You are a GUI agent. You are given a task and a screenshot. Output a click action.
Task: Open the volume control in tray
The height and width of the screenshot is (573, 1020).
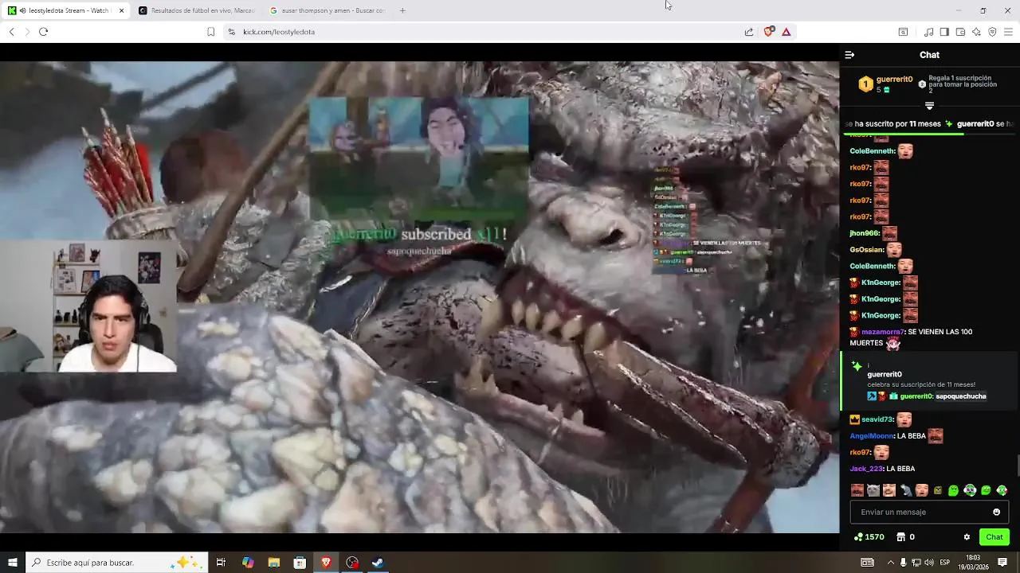coord(929,563)
